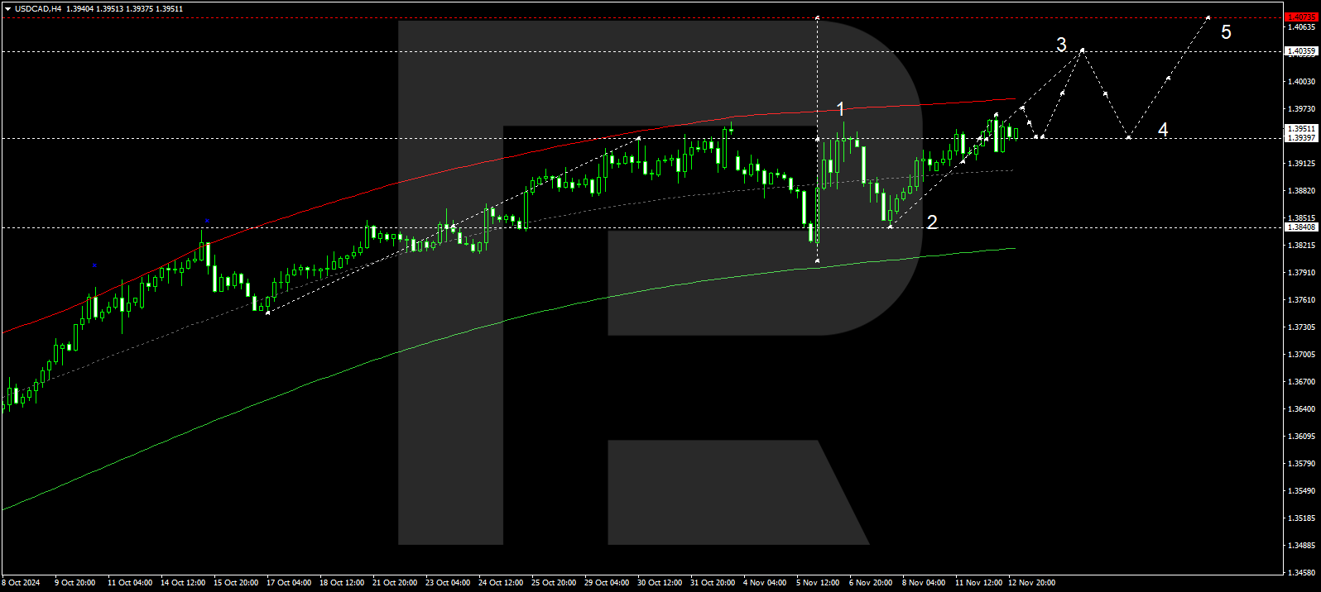Open the chart menu triangle beside USDCAD,H4

(7, 9)
